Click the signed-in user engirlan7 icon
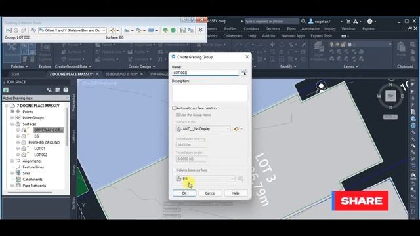The height and width of the screenshot is (236, 420). point(311,21)
